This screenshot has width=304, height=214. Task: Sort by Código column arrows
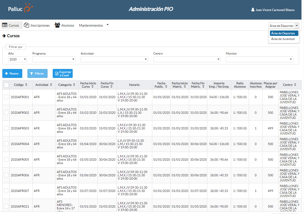point(26,85)
